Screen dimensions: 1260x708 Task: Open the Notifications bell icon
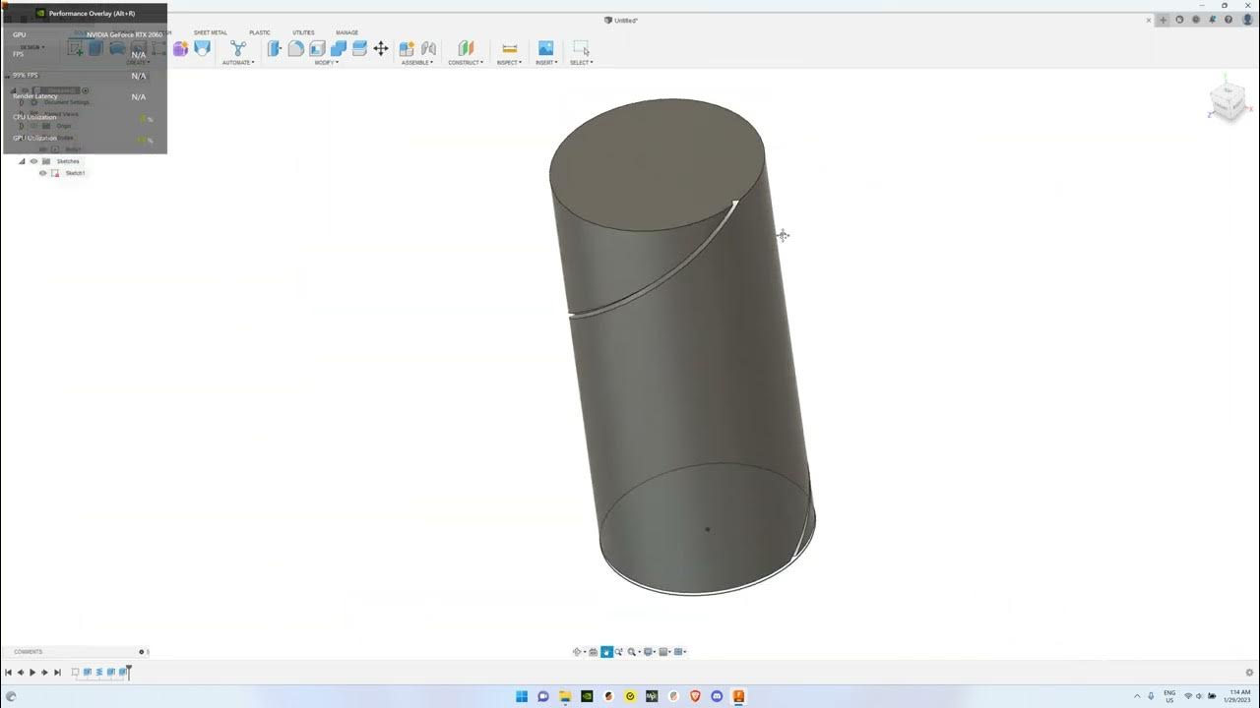pyautogui.click(x=1213, y=20)
